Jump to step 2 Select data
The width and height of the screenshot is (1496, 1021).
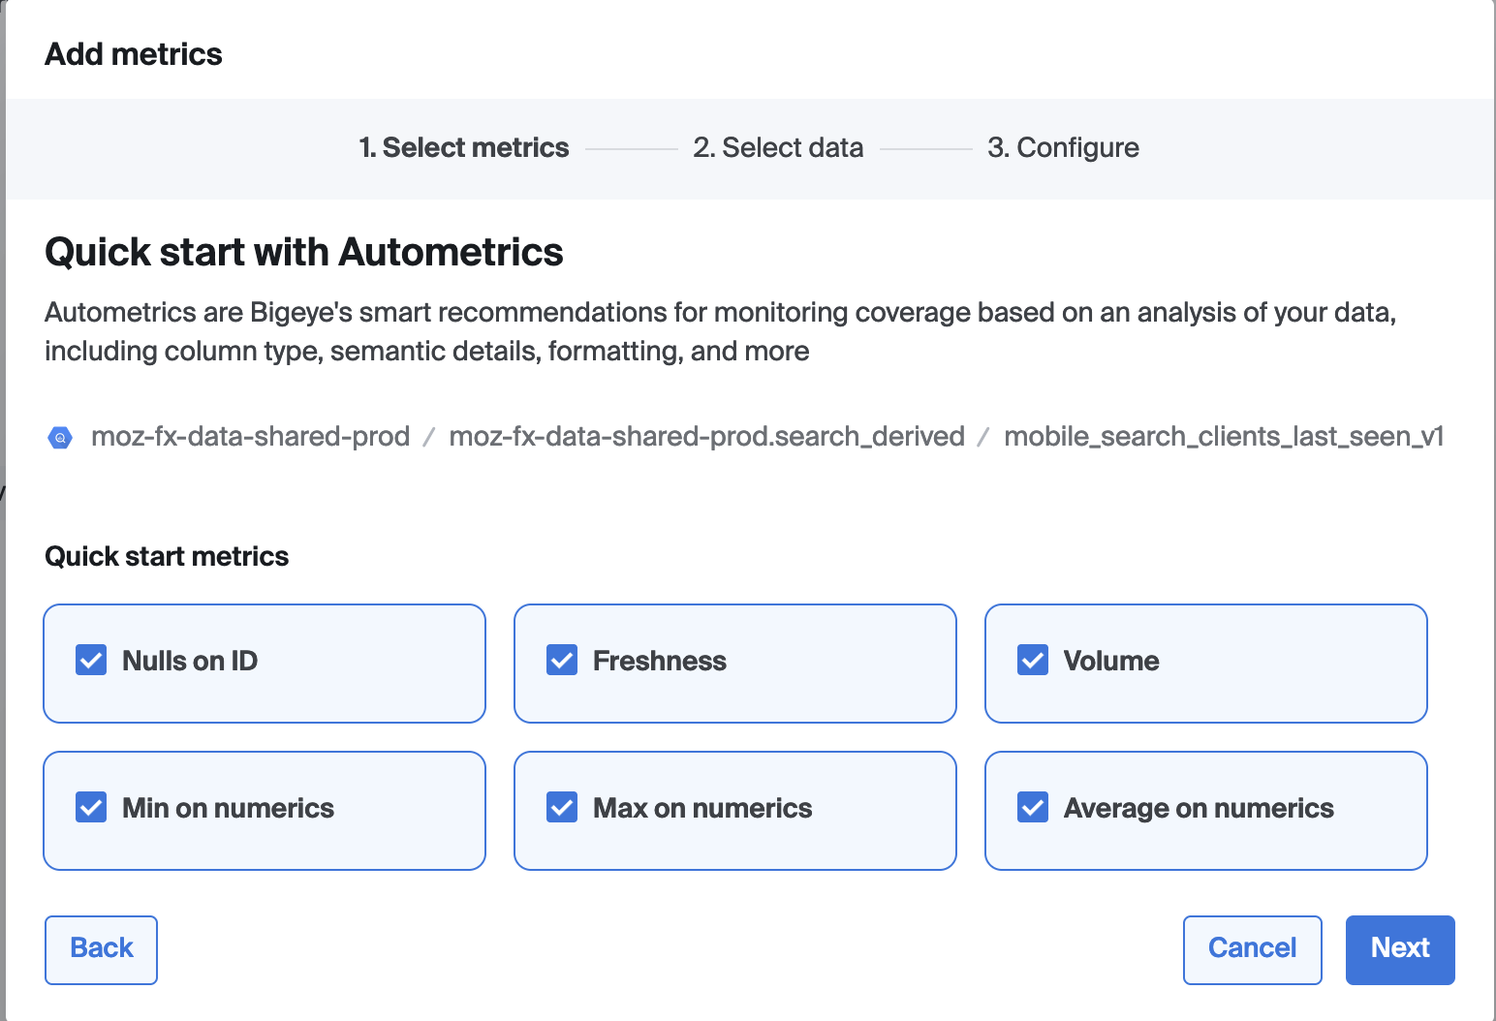pos(778,147)
